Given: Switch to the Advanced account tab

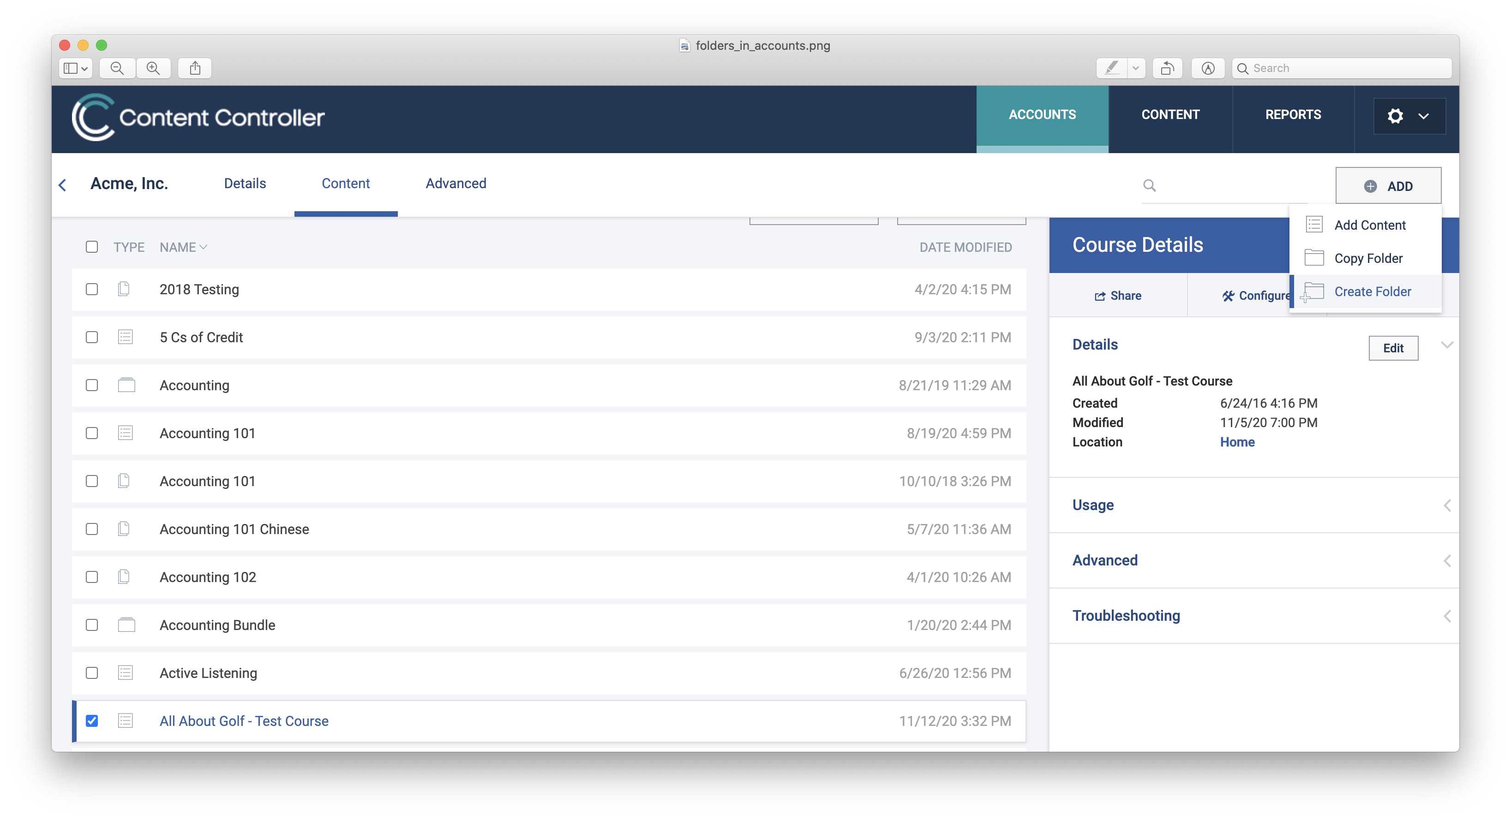Looking at the screenshot, I should 456,184.
